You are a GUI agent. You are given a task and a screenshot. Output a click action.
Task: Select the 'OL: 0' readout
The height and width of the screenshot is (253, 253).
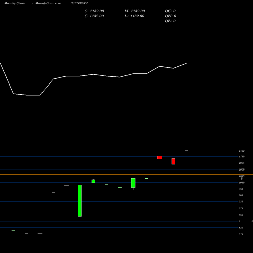[171, 21]
